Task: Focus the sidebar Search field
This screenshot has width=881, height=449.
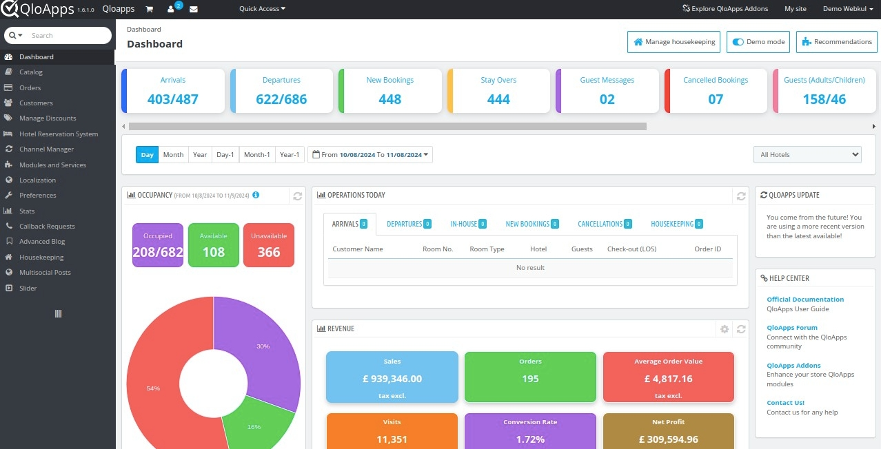Action: pyautogui.click(x=69, y=35)
